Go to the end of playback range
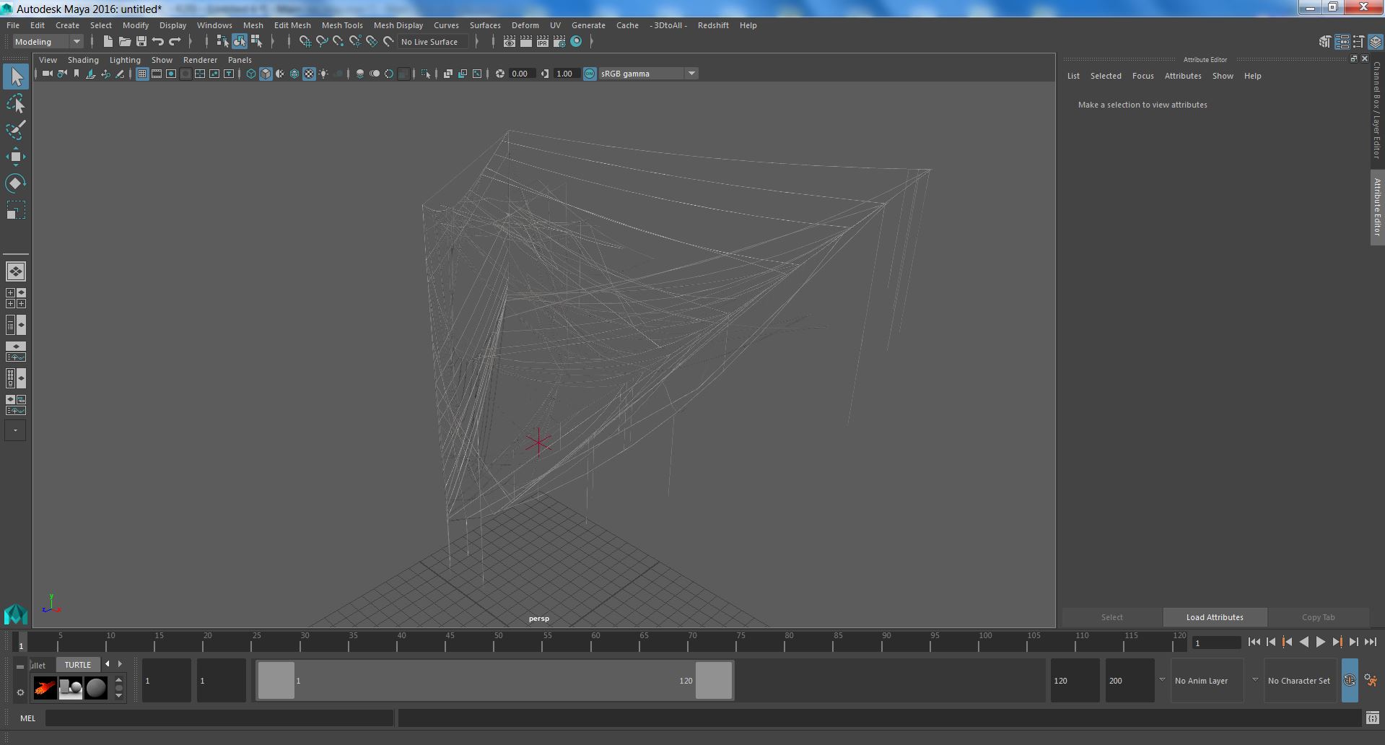 (1370, 642)
